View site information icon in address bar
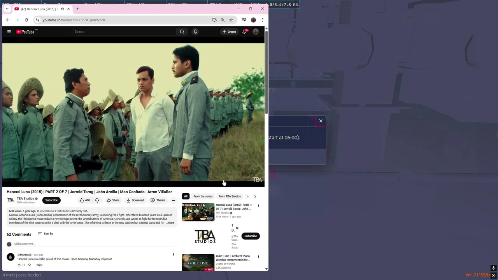498x280 pixels. click(37, 20)
